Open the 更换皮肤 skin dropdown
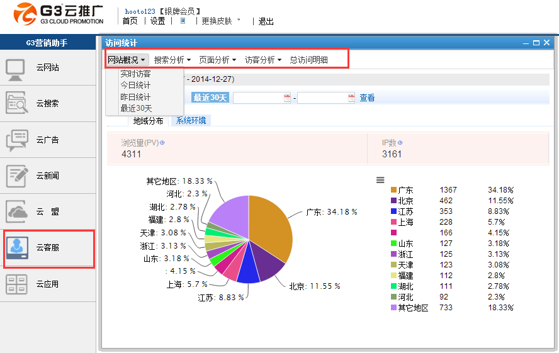Screen dimensions: 559x353 [x=221, y=21]
